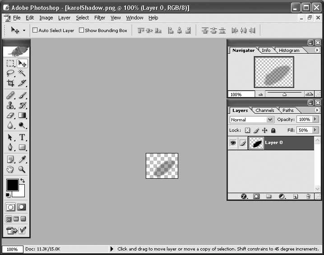Click the swap foreground/background colors arrow
This screenshot has height=255, width=324.
tap(23, 181)
